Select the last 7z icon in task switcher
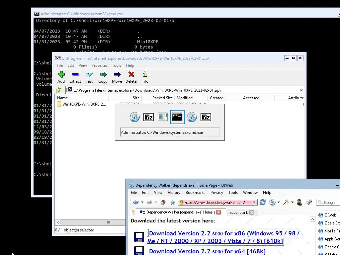Image resolution: width=340 pixels, height=255 pixels. (206, 117)
